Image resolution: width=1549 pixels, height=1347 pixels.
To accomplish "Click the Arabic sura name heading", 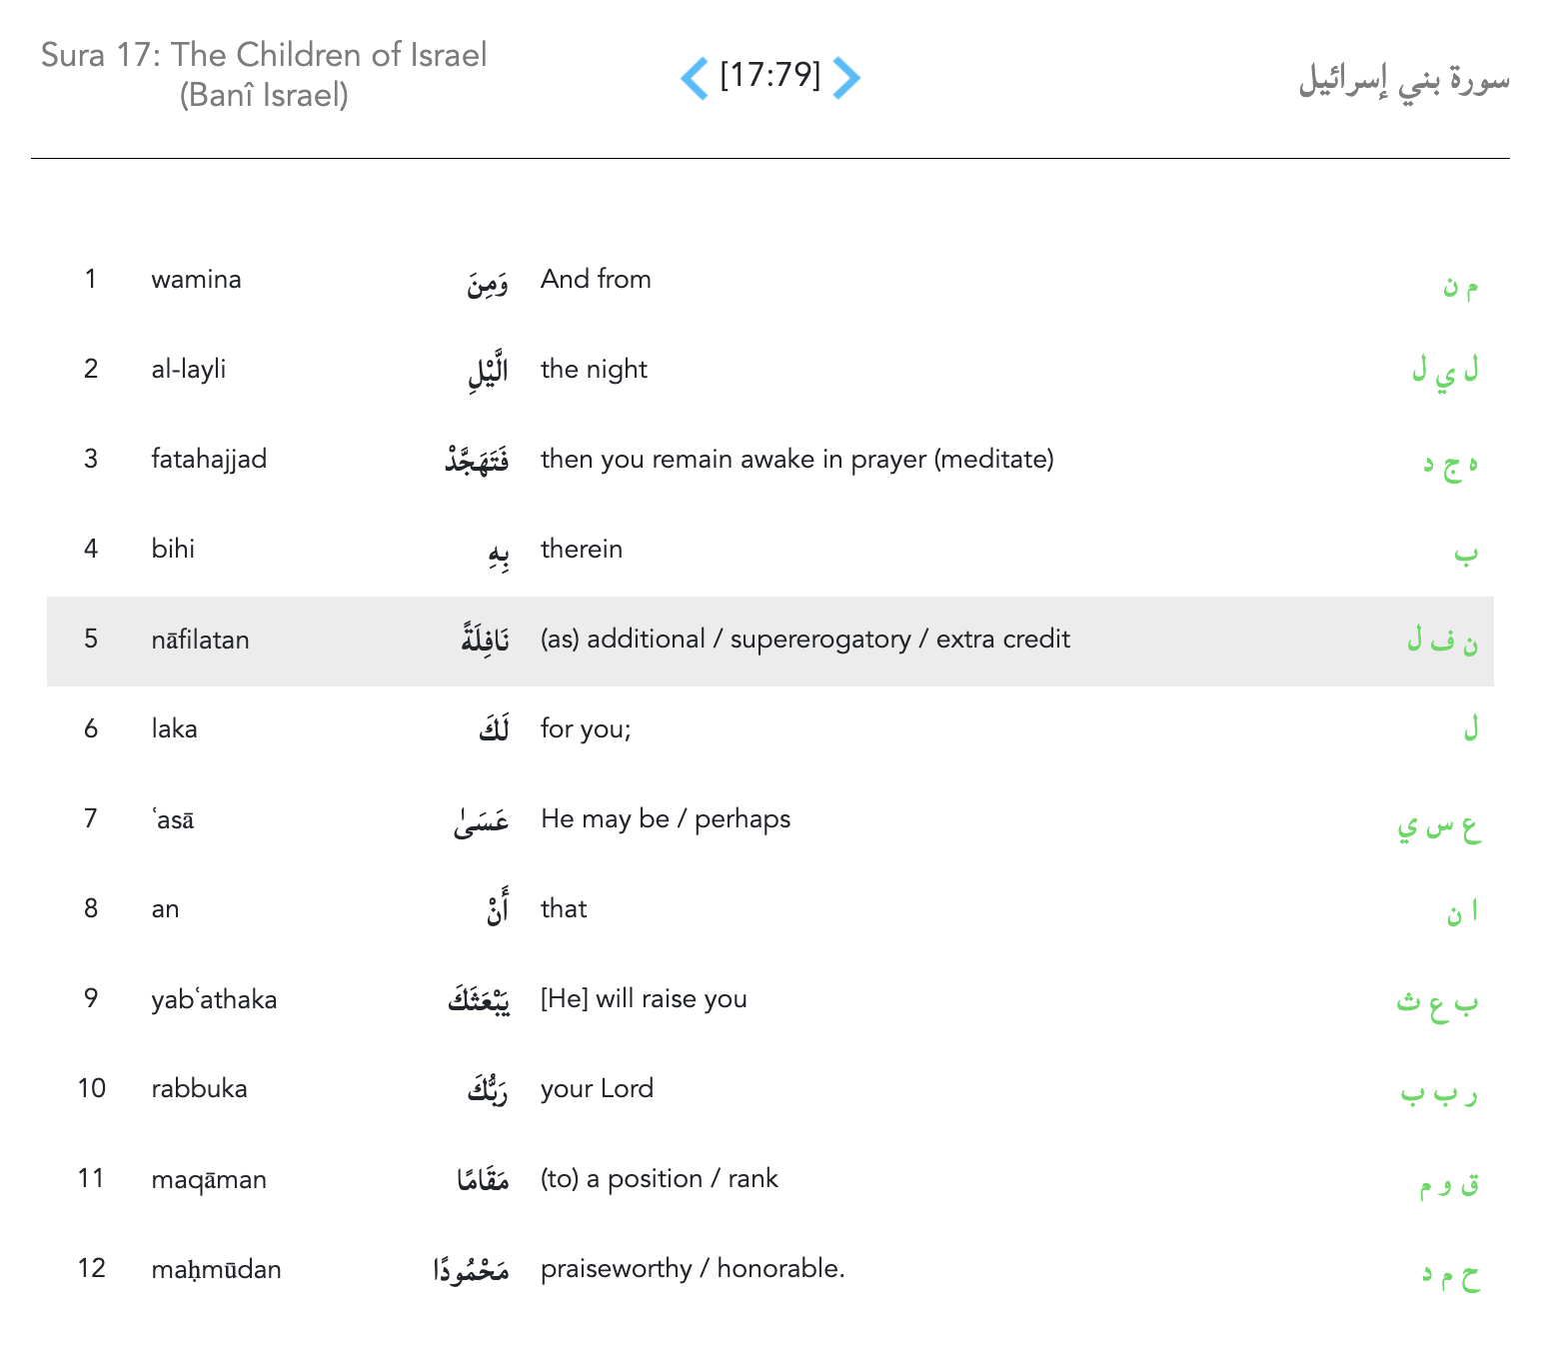I will coord(1403,80).
